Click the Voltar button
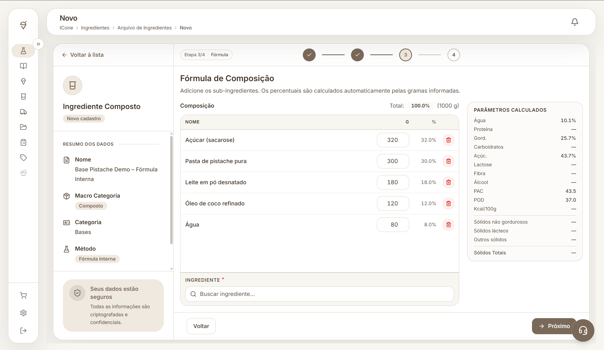The width and height of the screenshot is (604, 350). pos(201,326)
